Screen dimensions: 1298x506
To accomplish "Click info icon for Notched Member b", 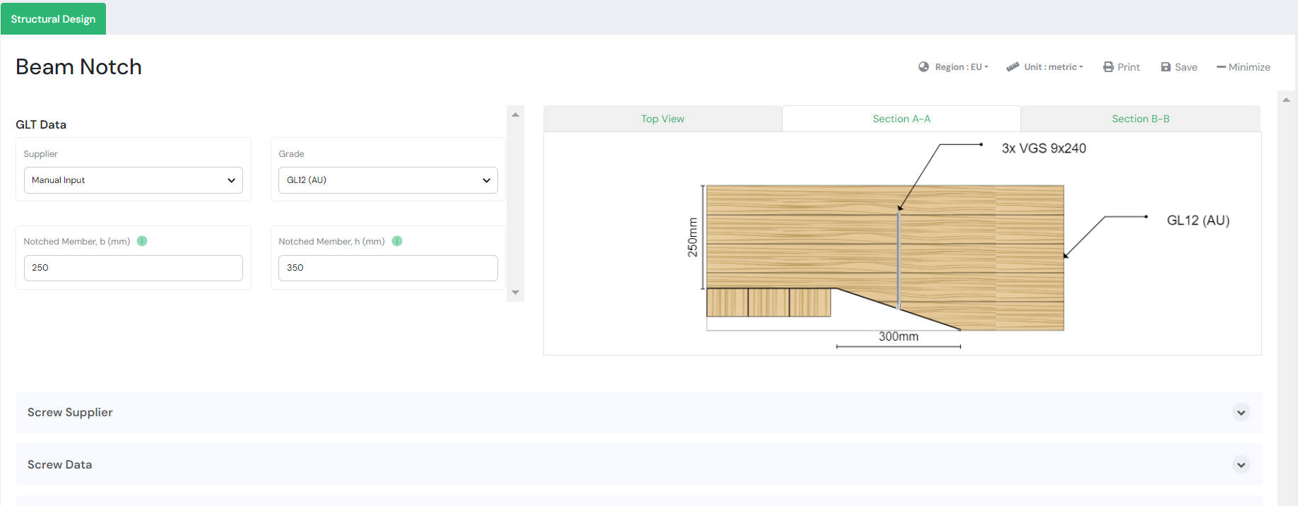I will (142, 241).
